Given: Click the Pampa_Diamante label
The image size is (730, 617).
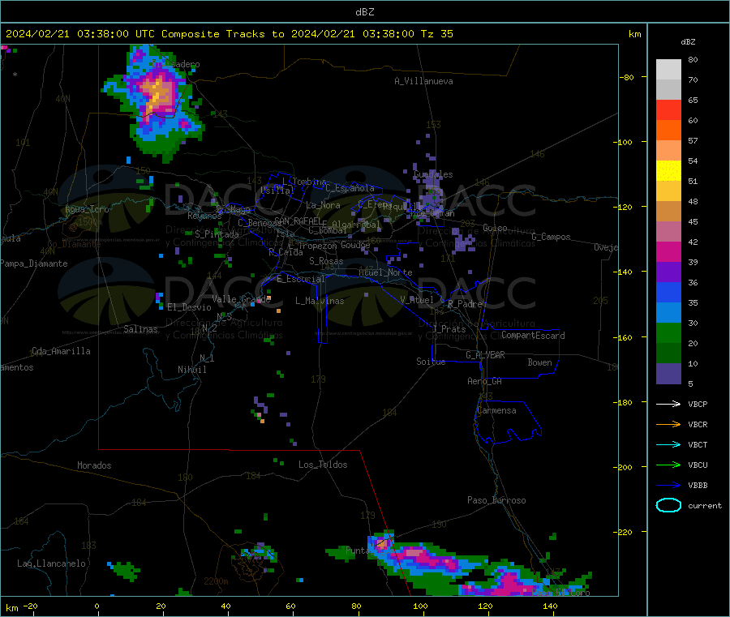Looking at the screenshot, I should [34, 264].
